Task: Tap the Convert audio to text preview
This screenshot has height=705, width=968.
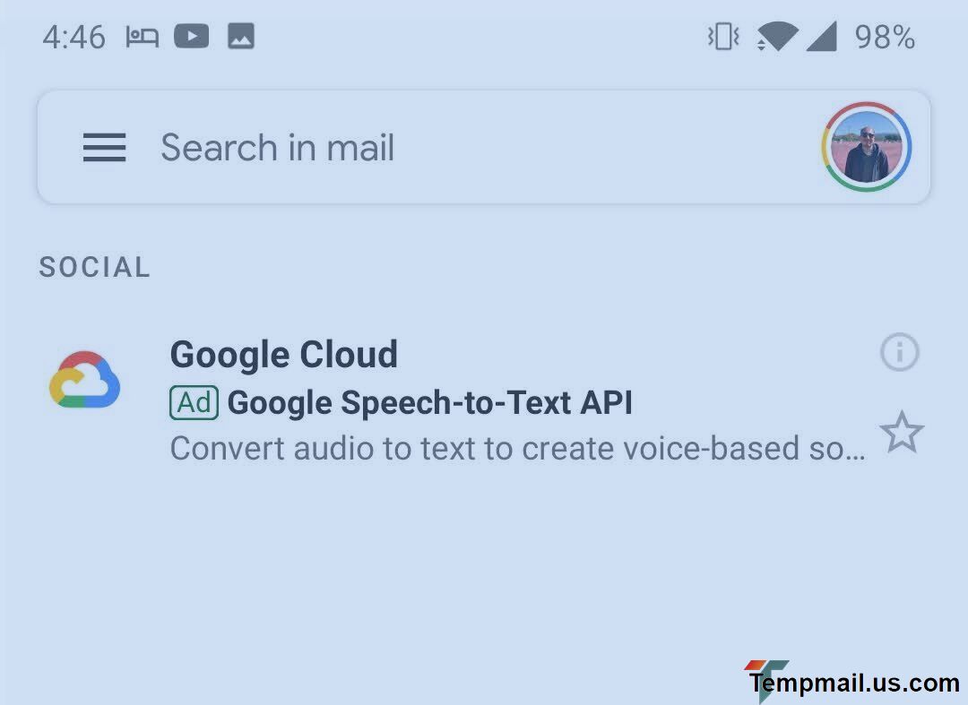Action: [x=518, y=449]
